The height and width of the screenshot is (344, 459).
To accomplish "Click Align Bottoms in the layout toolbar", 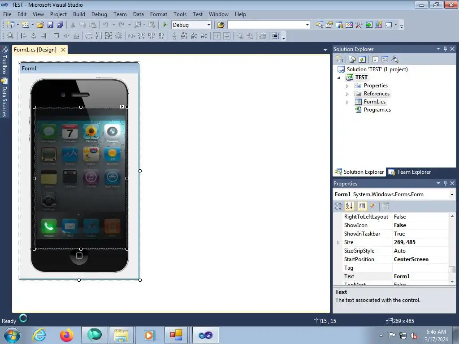I will [x=76, y=36].
